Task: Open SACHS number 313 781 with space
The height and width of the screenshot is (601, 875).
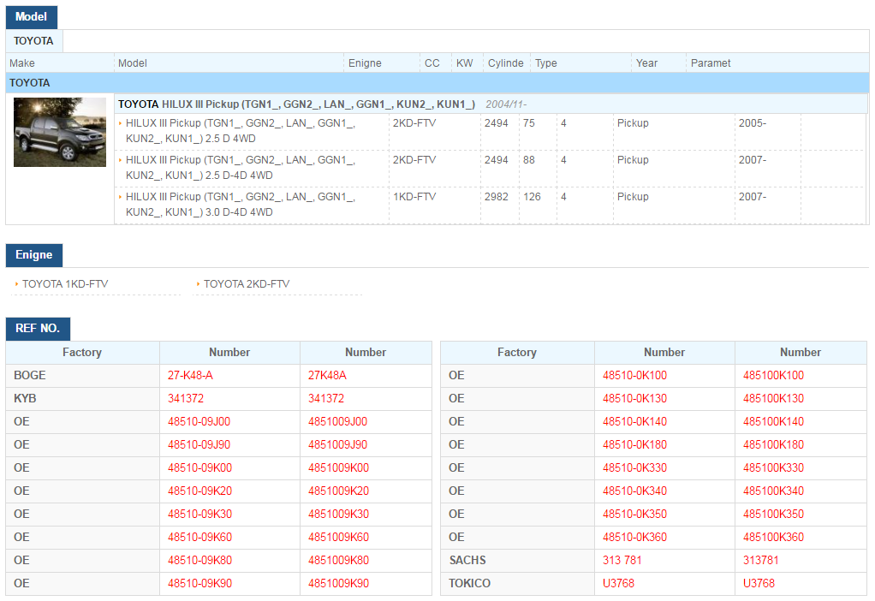Action: [x=622, y=560]
